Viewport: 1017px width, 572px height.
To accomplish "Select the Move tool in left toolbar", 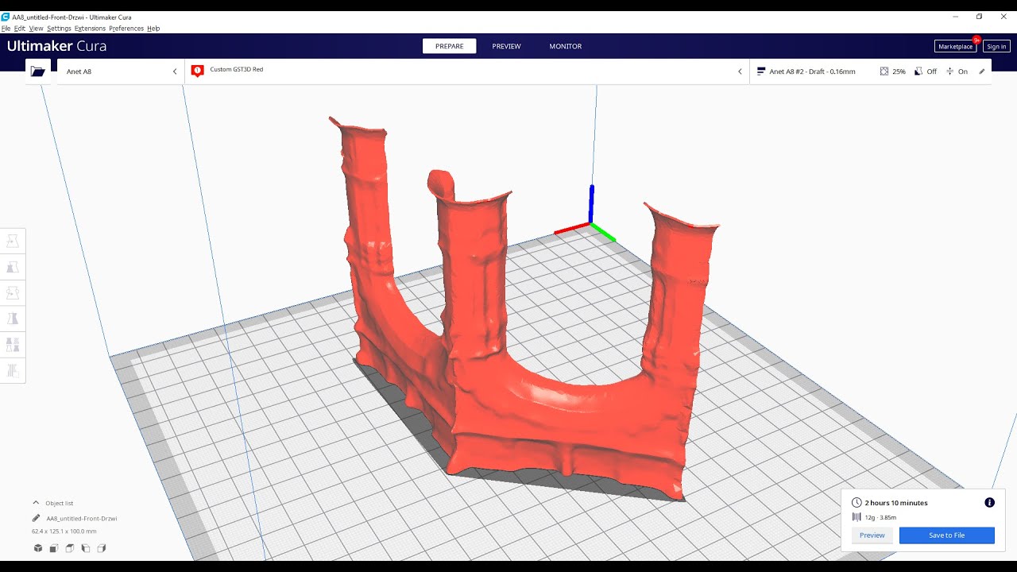I will 13,242.
